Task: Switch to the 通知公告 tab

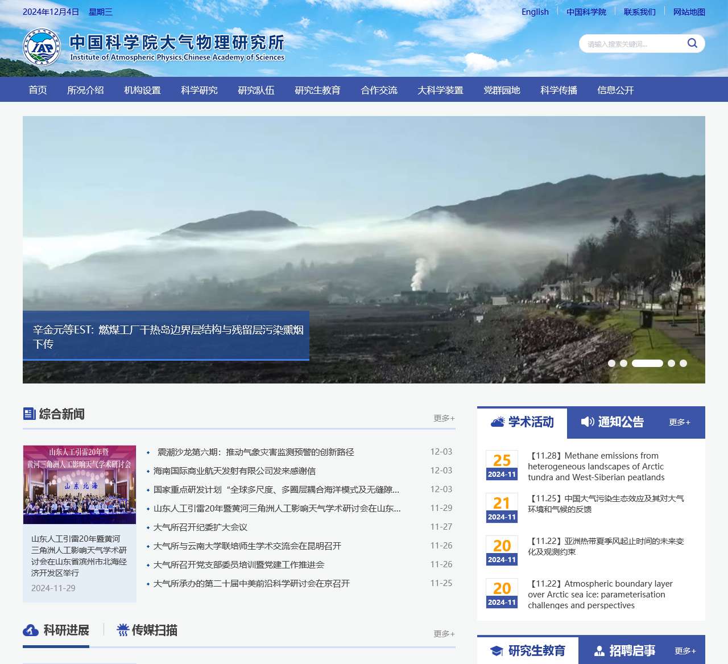Action: [620, 422]
